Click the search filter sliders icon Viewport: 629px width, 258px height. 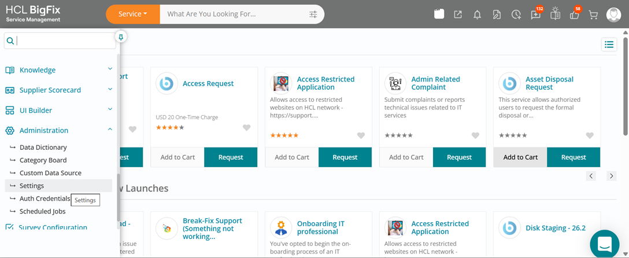point(313,14)
